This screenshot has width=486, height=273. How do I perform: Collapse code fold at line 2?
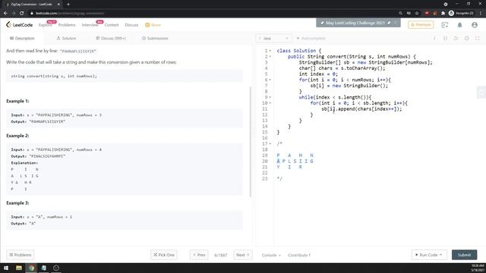270,56
